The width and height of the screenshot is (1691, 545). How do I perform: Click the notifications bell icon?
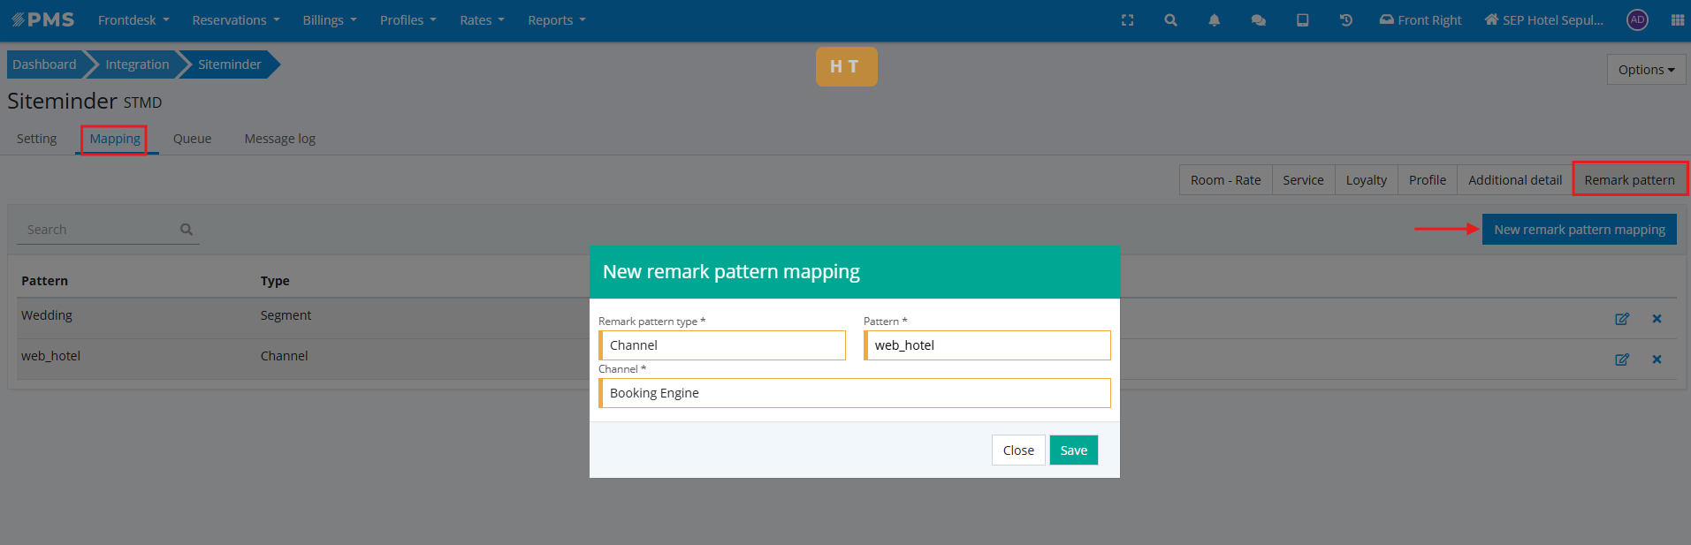coord(1214,20)
